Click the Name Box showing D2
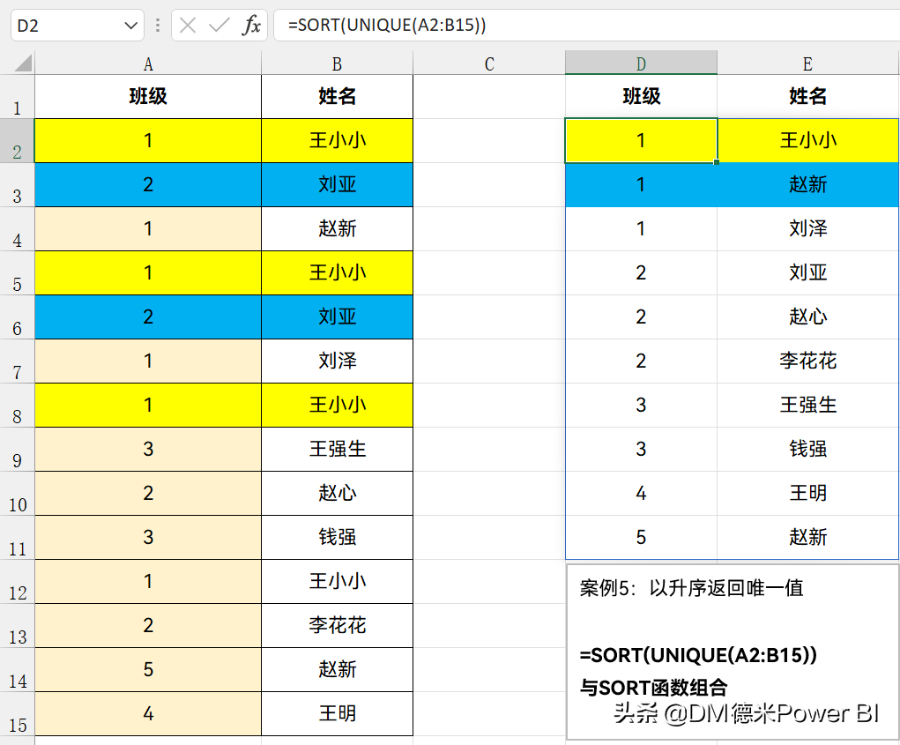Viewport: 900px width, 745px height. [x=78, y=26]
